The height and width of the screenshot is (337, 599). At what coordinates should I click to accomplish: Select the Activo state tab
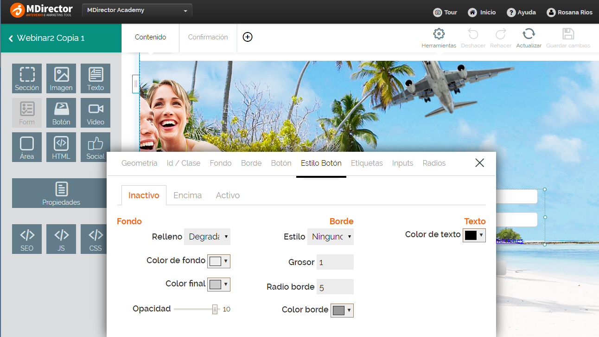[228, 195]
